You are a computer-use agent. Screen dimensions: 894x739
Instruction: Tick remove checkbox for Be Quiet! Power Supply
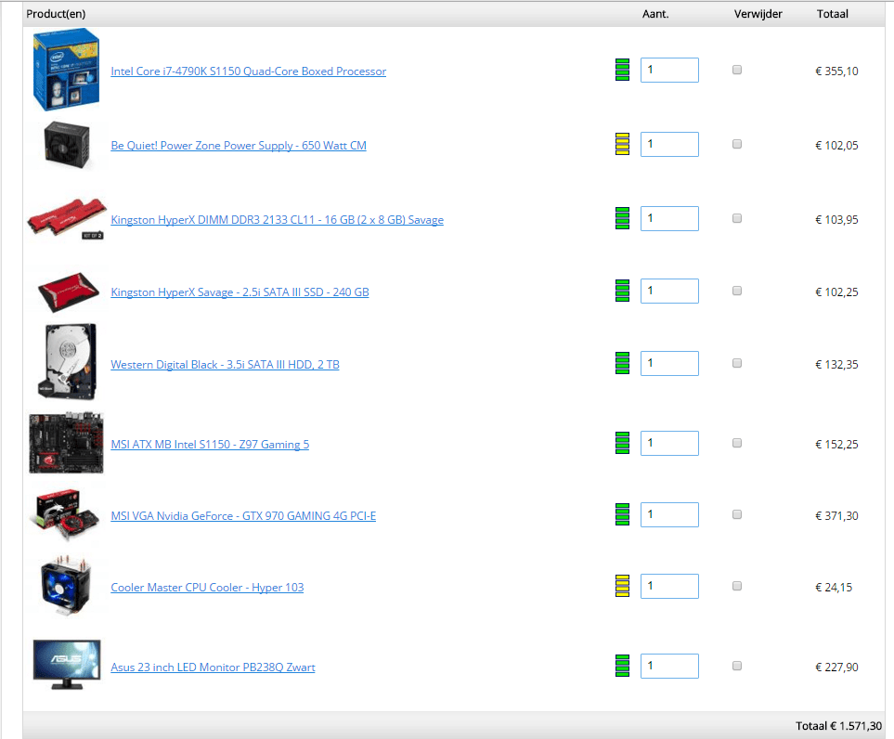736,144
